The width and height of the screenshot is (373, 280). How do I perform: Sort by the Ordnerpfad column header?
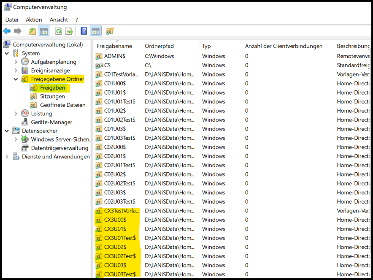pyautogui.click(x=159, y=46)
